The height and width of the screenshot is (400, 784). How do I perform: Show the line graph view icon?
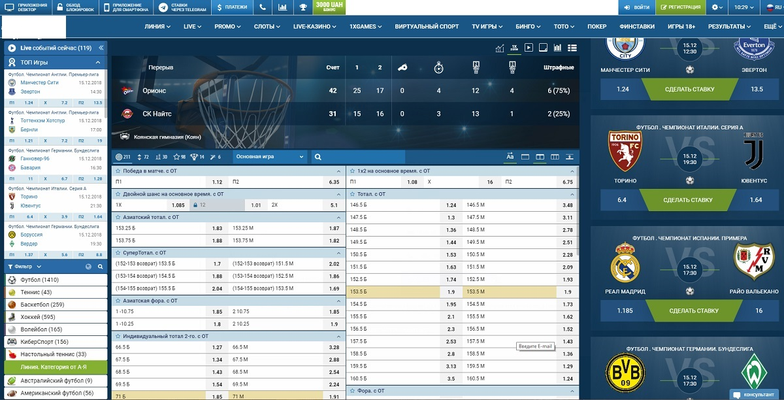(x=500, y=48)
